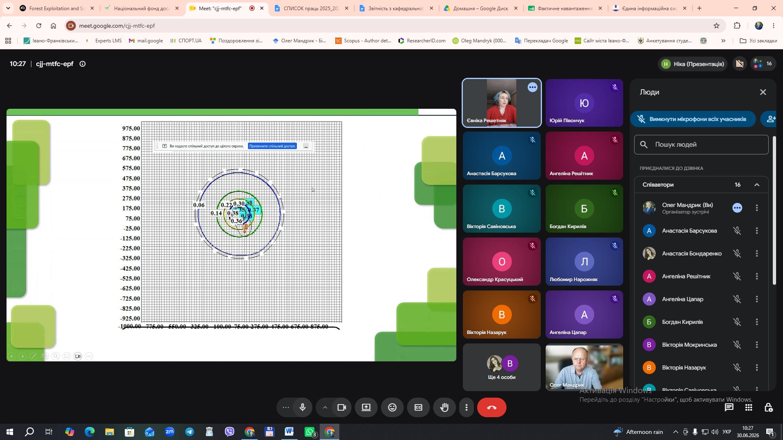This screenshot has height=440, width=783.
Task: Open the activities grid icon
Action: pyautogui.click(x=749, y=407)
